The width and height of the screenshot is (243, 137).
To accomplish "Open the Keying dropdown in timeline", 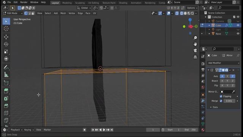I will [x=29, y=130].
